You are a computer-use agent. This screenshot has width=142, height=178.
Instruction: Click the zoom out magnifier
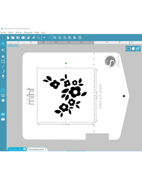[x=60, y=38]
